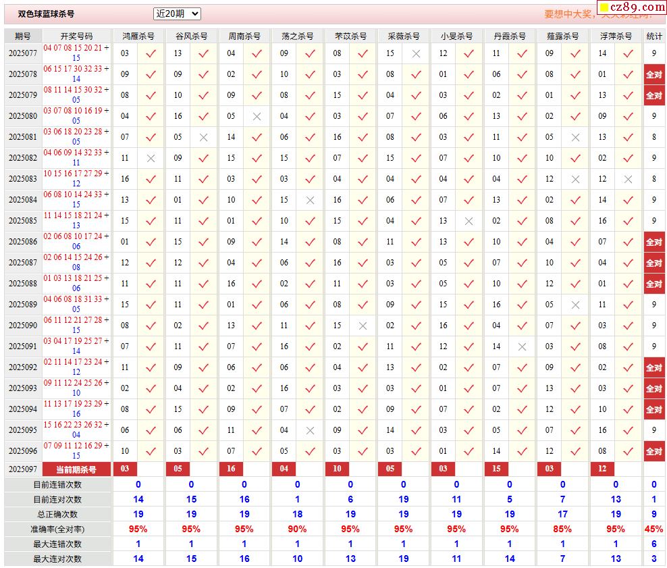Click the X mark for 谷风杀号 in row 2025081
The image size is (667, 568).
(203, 137)
